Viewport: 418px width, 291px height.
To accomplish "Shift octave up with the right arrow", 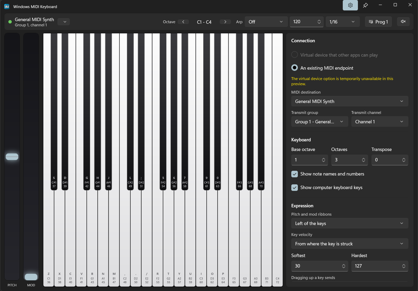I will 225,22.
